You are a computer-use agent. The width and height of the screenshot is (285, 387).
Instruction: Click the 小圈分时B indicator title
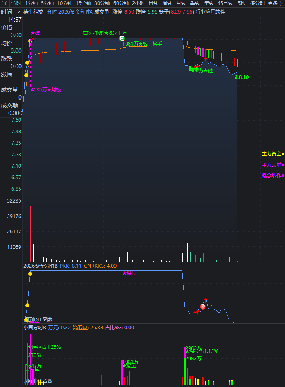pos(35,328)
